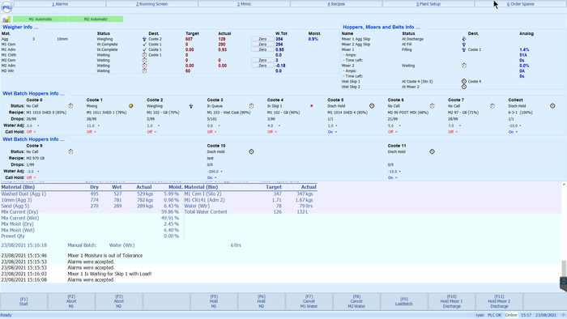Open the 1 Alarms tab
The width and height of the screenshot is (567, 319).
point(60,4)
